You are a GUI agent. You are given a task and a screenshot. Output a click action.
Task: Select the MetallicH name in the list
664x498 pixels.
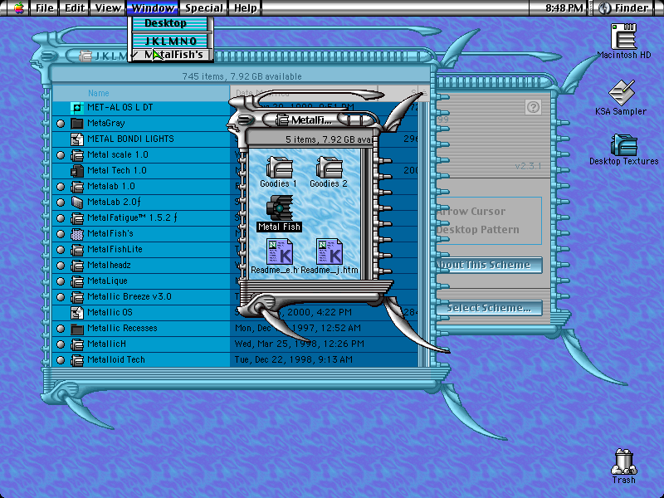(106, 344)
